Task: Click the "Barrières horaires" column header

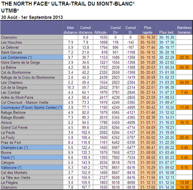Action: [x=184, y=30]
